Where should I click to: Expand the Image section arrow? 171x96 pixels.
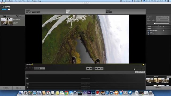(147, 32)
